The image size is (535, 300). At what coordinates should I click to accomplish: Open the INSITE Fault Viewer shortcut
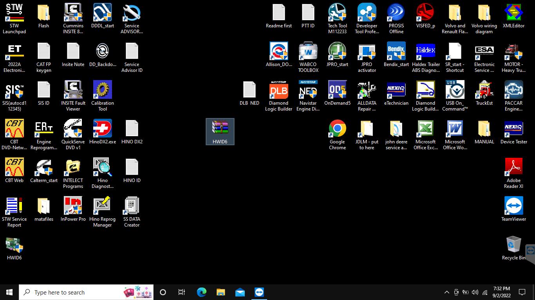click(73, 96)
